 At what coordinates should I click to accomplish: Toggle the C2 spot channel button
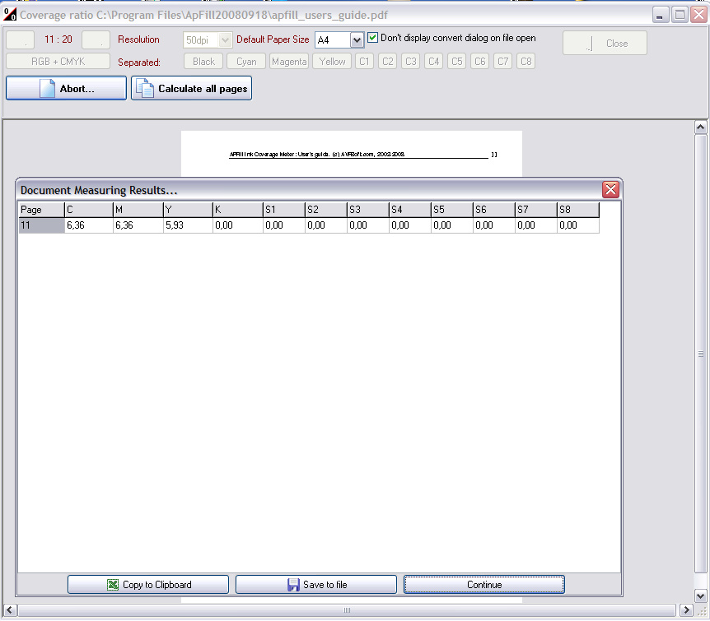[x=388, y=62]
